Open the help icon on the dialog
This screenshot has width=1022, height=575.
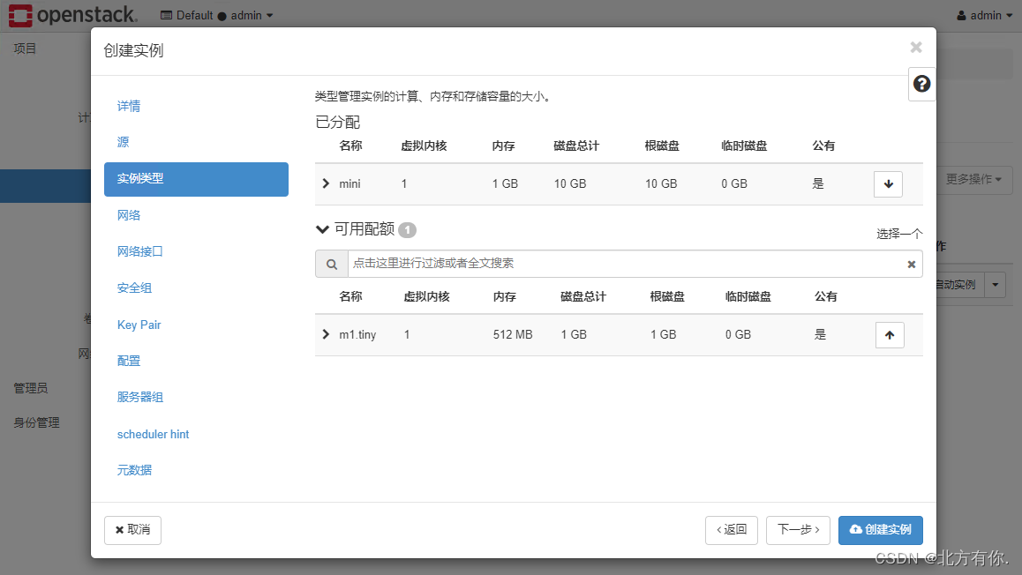(x=921, y=84)
